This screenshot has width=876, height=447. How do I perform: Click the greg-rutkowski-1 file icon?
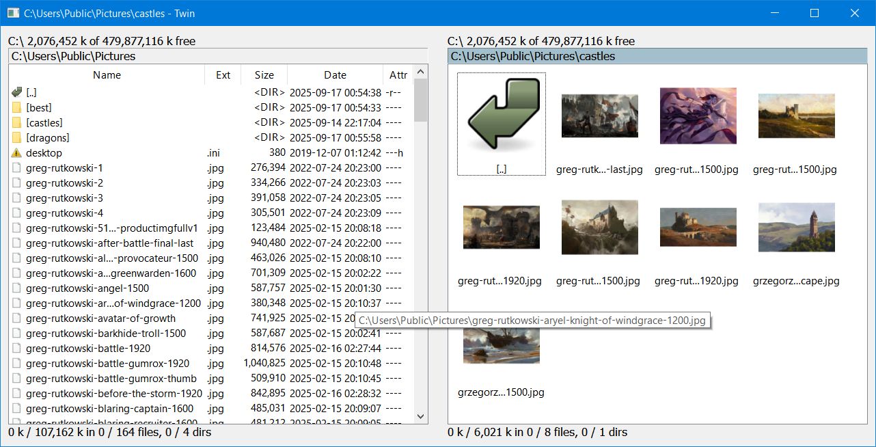(x=17, y=167)
